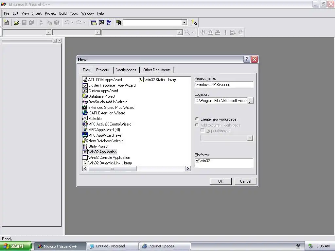
Task: Select MFC AppWizard (exe) in list
Action: 102,135
